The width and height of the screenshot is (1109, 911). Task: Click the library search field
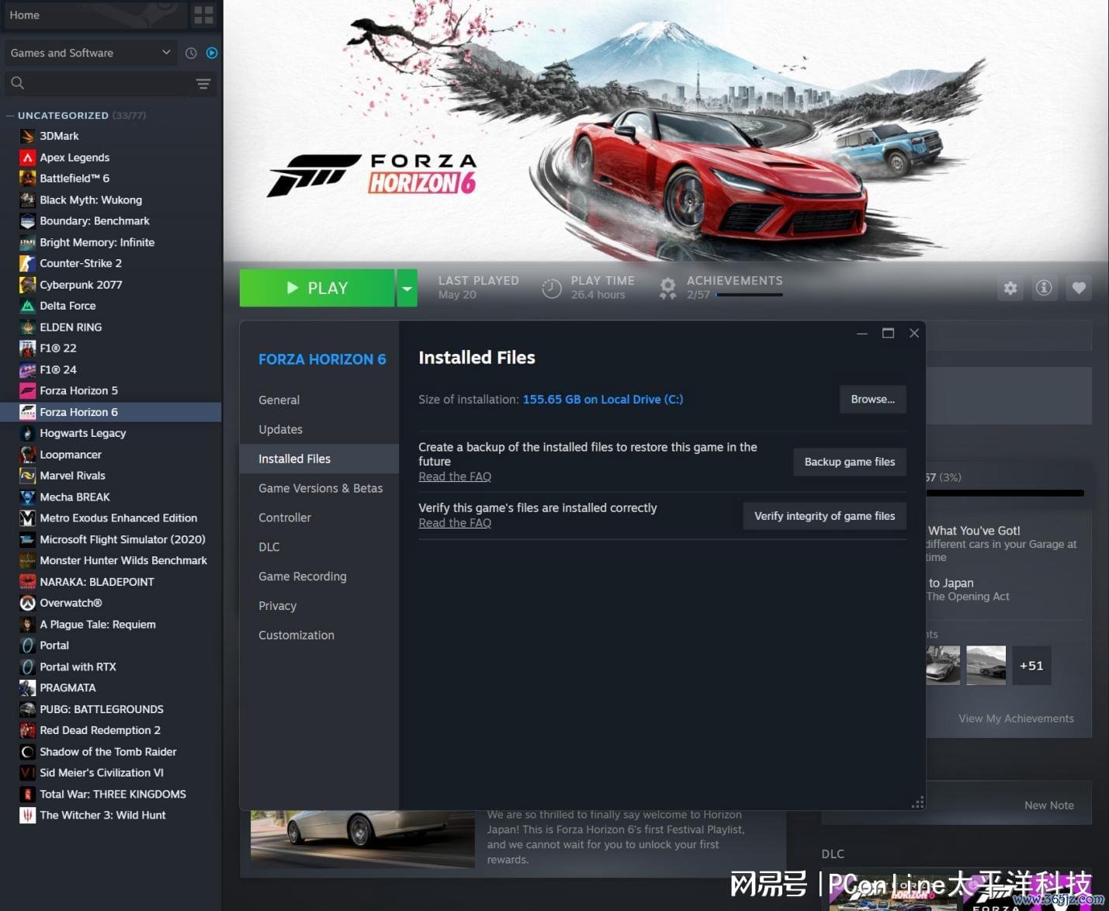click(109, 83)
